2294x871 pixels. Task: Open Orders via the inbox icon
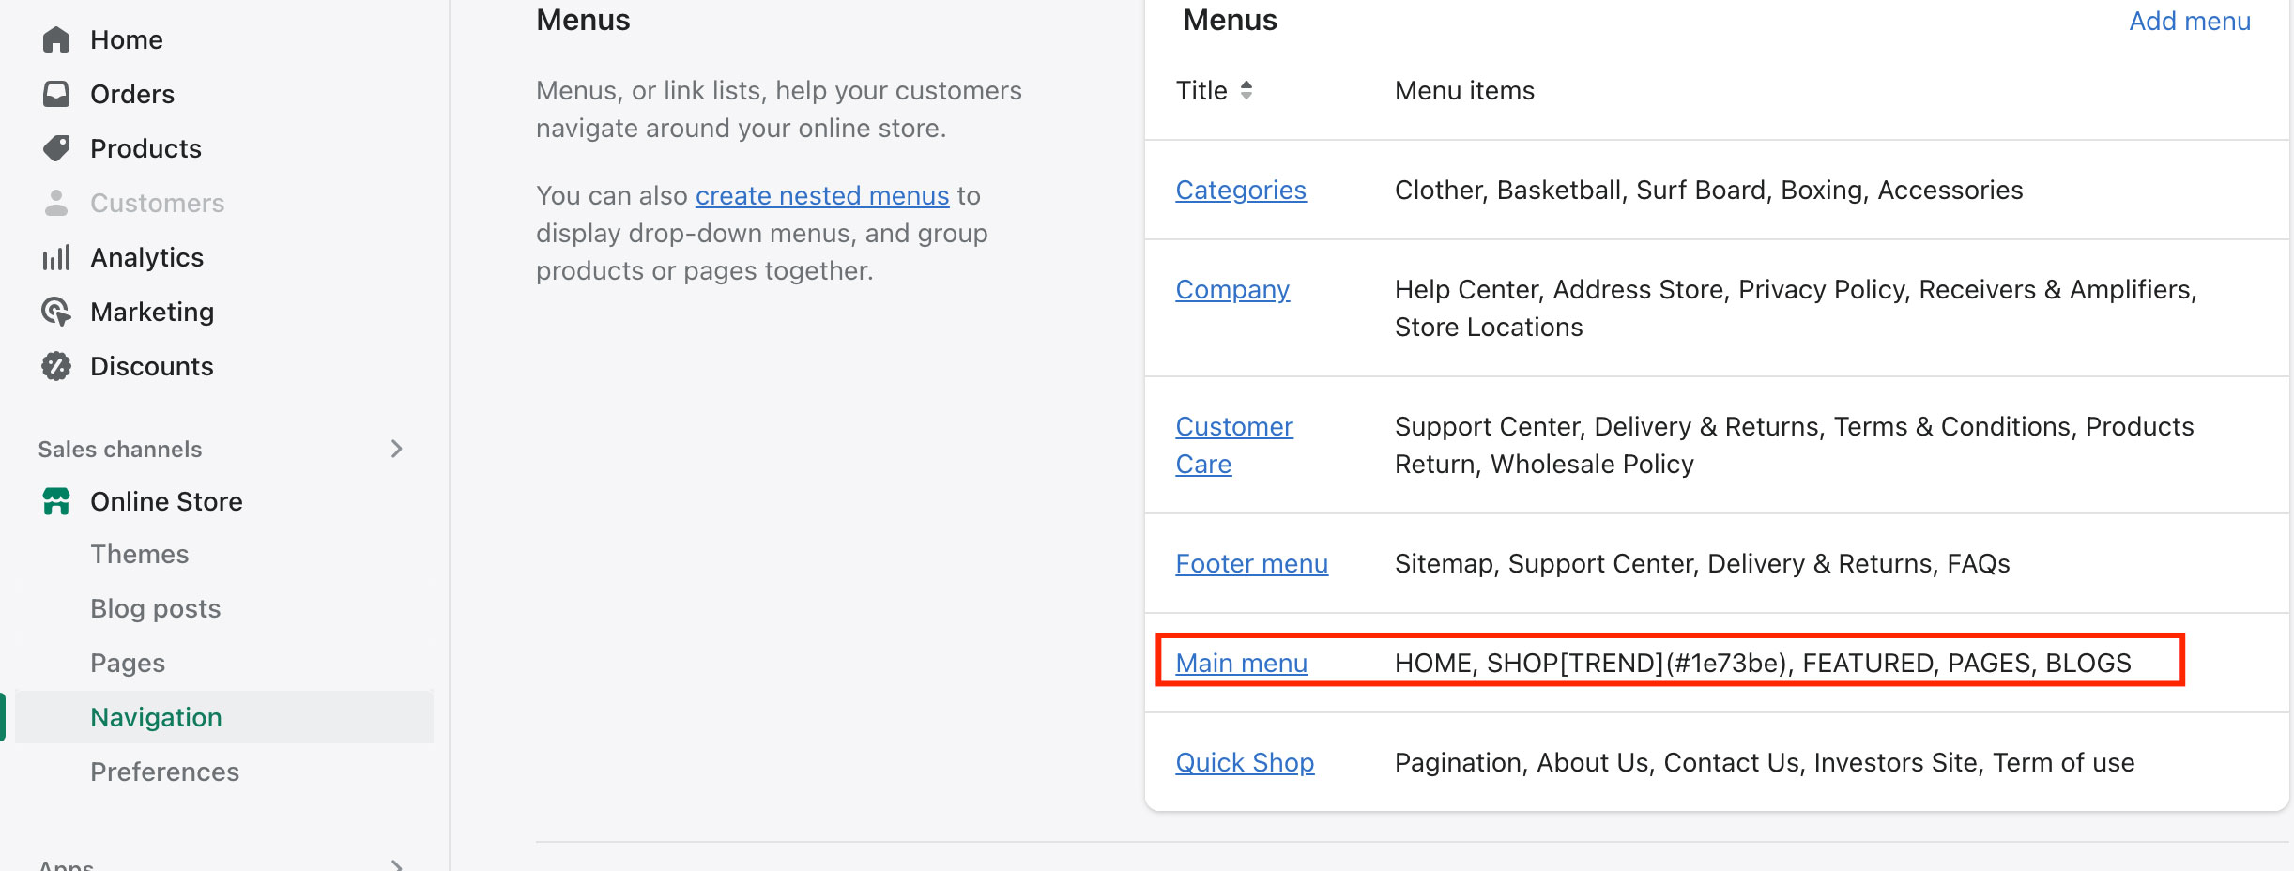coord(56,94)
